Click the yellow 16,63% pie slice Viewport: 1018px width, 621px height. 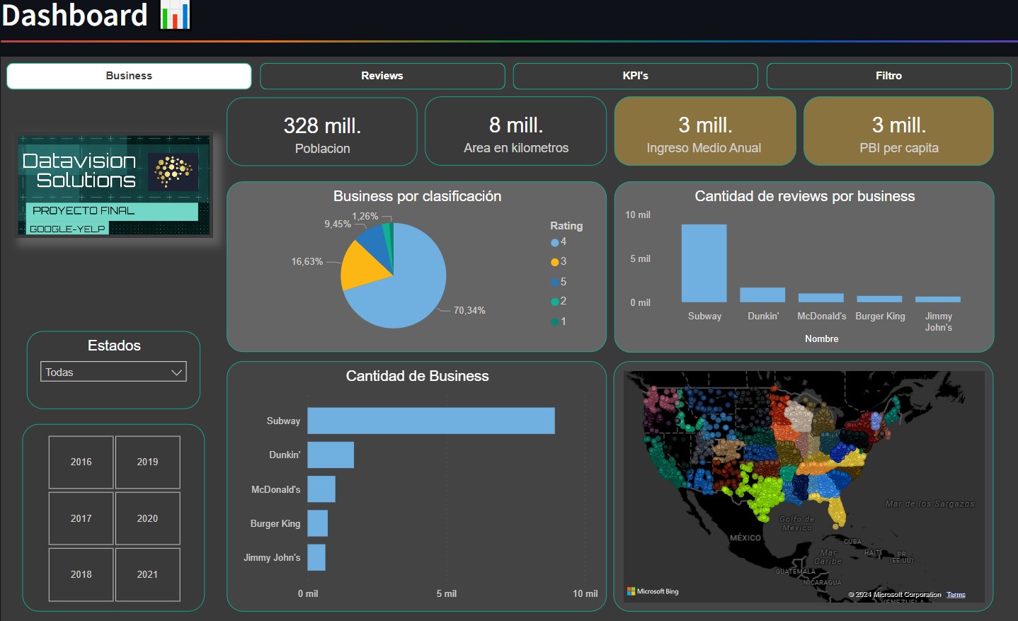361,268
